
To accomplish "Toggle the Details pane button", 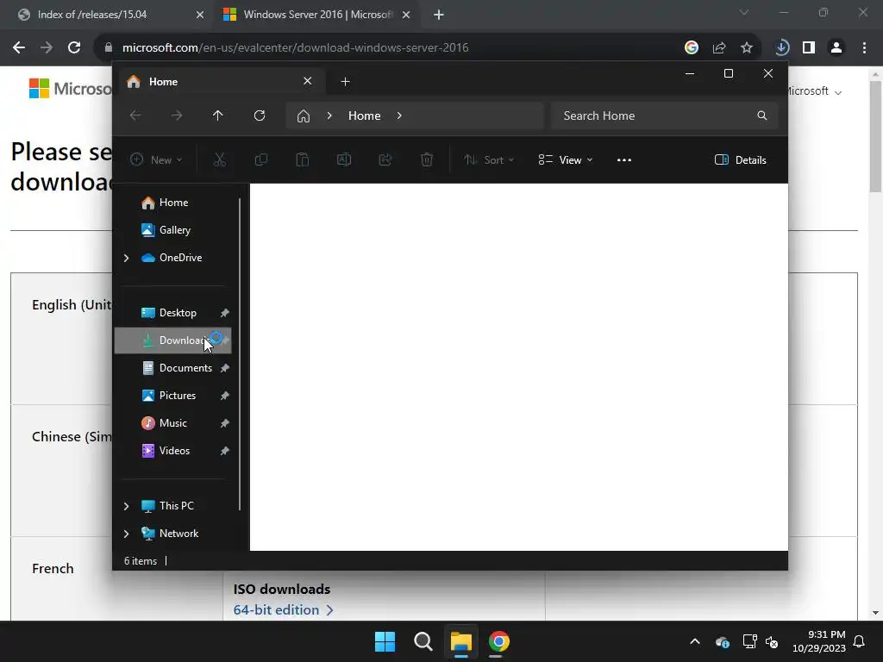I will pos(740,159).
